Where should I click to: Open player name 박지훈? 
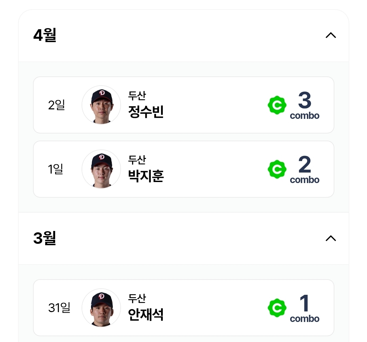(146, 176)
